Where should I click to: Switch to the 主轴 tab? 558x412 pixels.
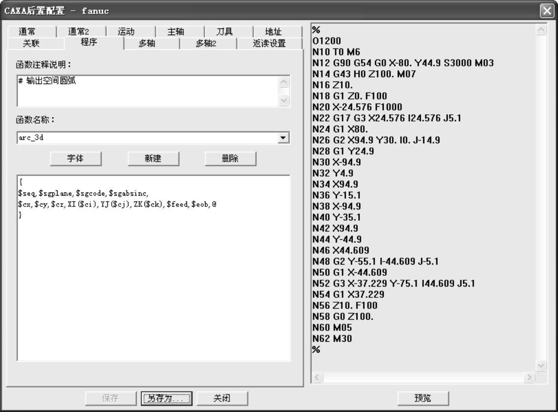tap(176, 32)
